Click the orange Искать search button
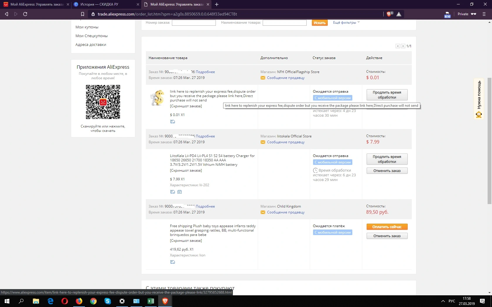 click(320, 23)
